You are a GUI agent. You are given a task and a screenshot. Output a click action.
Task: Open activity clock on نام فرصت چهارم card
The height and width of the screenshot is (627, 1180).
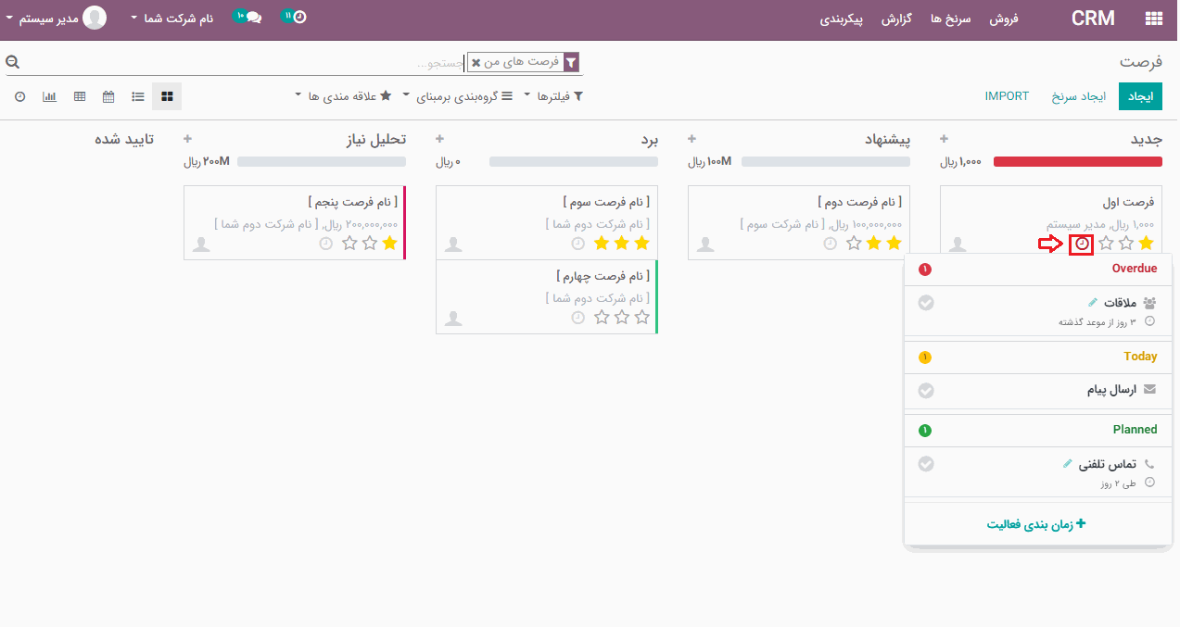(577, 318)
